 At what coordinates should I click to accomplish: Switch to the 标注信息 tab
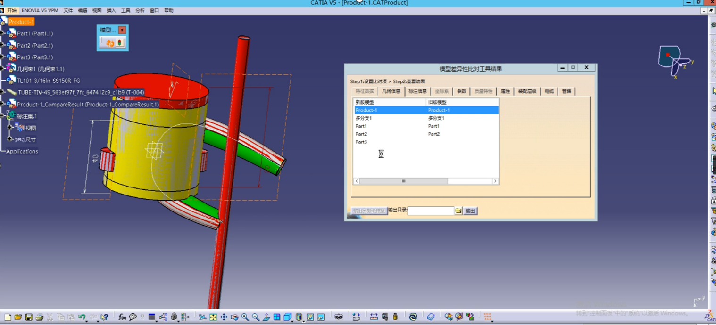click(417, 91)
